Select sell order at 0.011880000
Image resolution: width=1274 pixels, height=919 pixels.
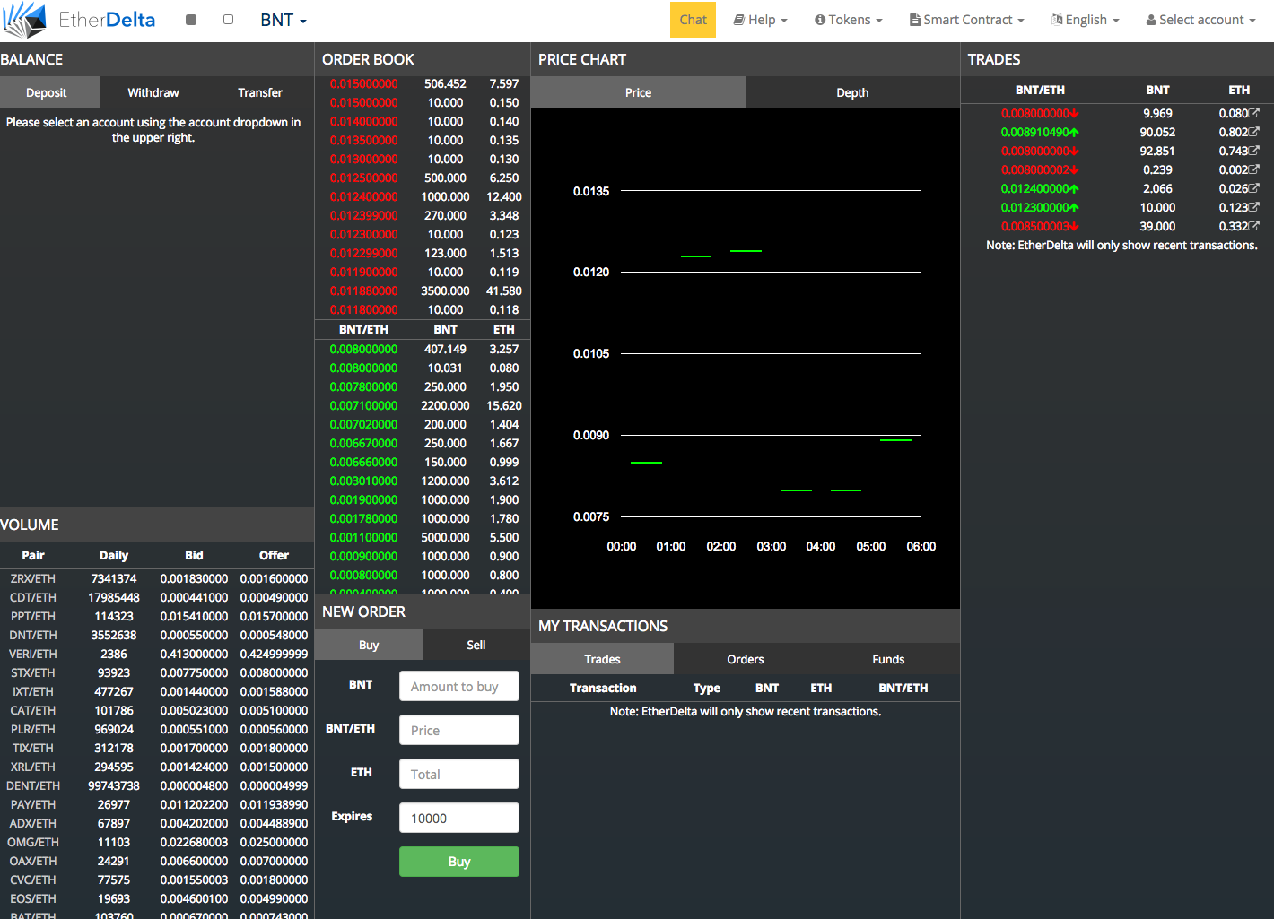pyautogui.click(x=423, y=290)
